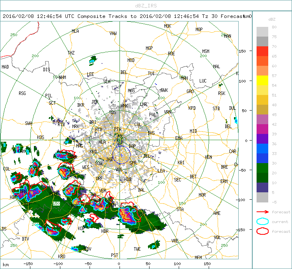Image resolution: width=292 pixels, height=269 pixels.
Task: Click the red forecast arrow legend icon
Action: [x=262, y=212]
